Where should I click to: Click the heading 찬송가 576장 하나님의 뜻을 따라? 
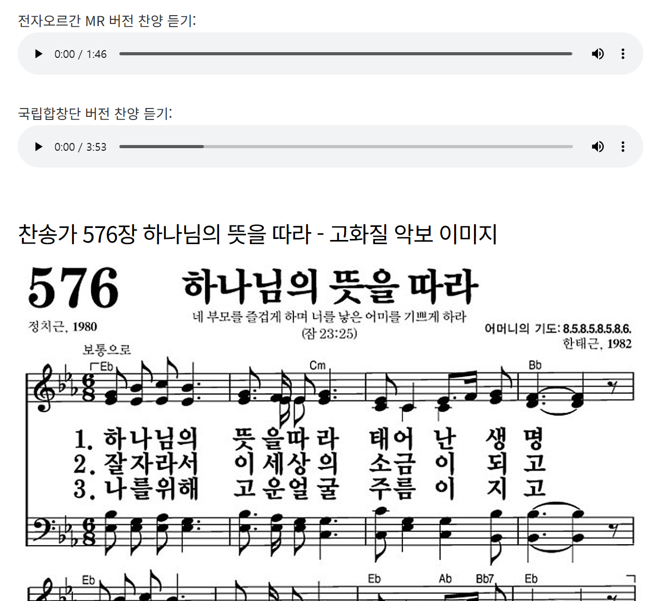[258, 234]
